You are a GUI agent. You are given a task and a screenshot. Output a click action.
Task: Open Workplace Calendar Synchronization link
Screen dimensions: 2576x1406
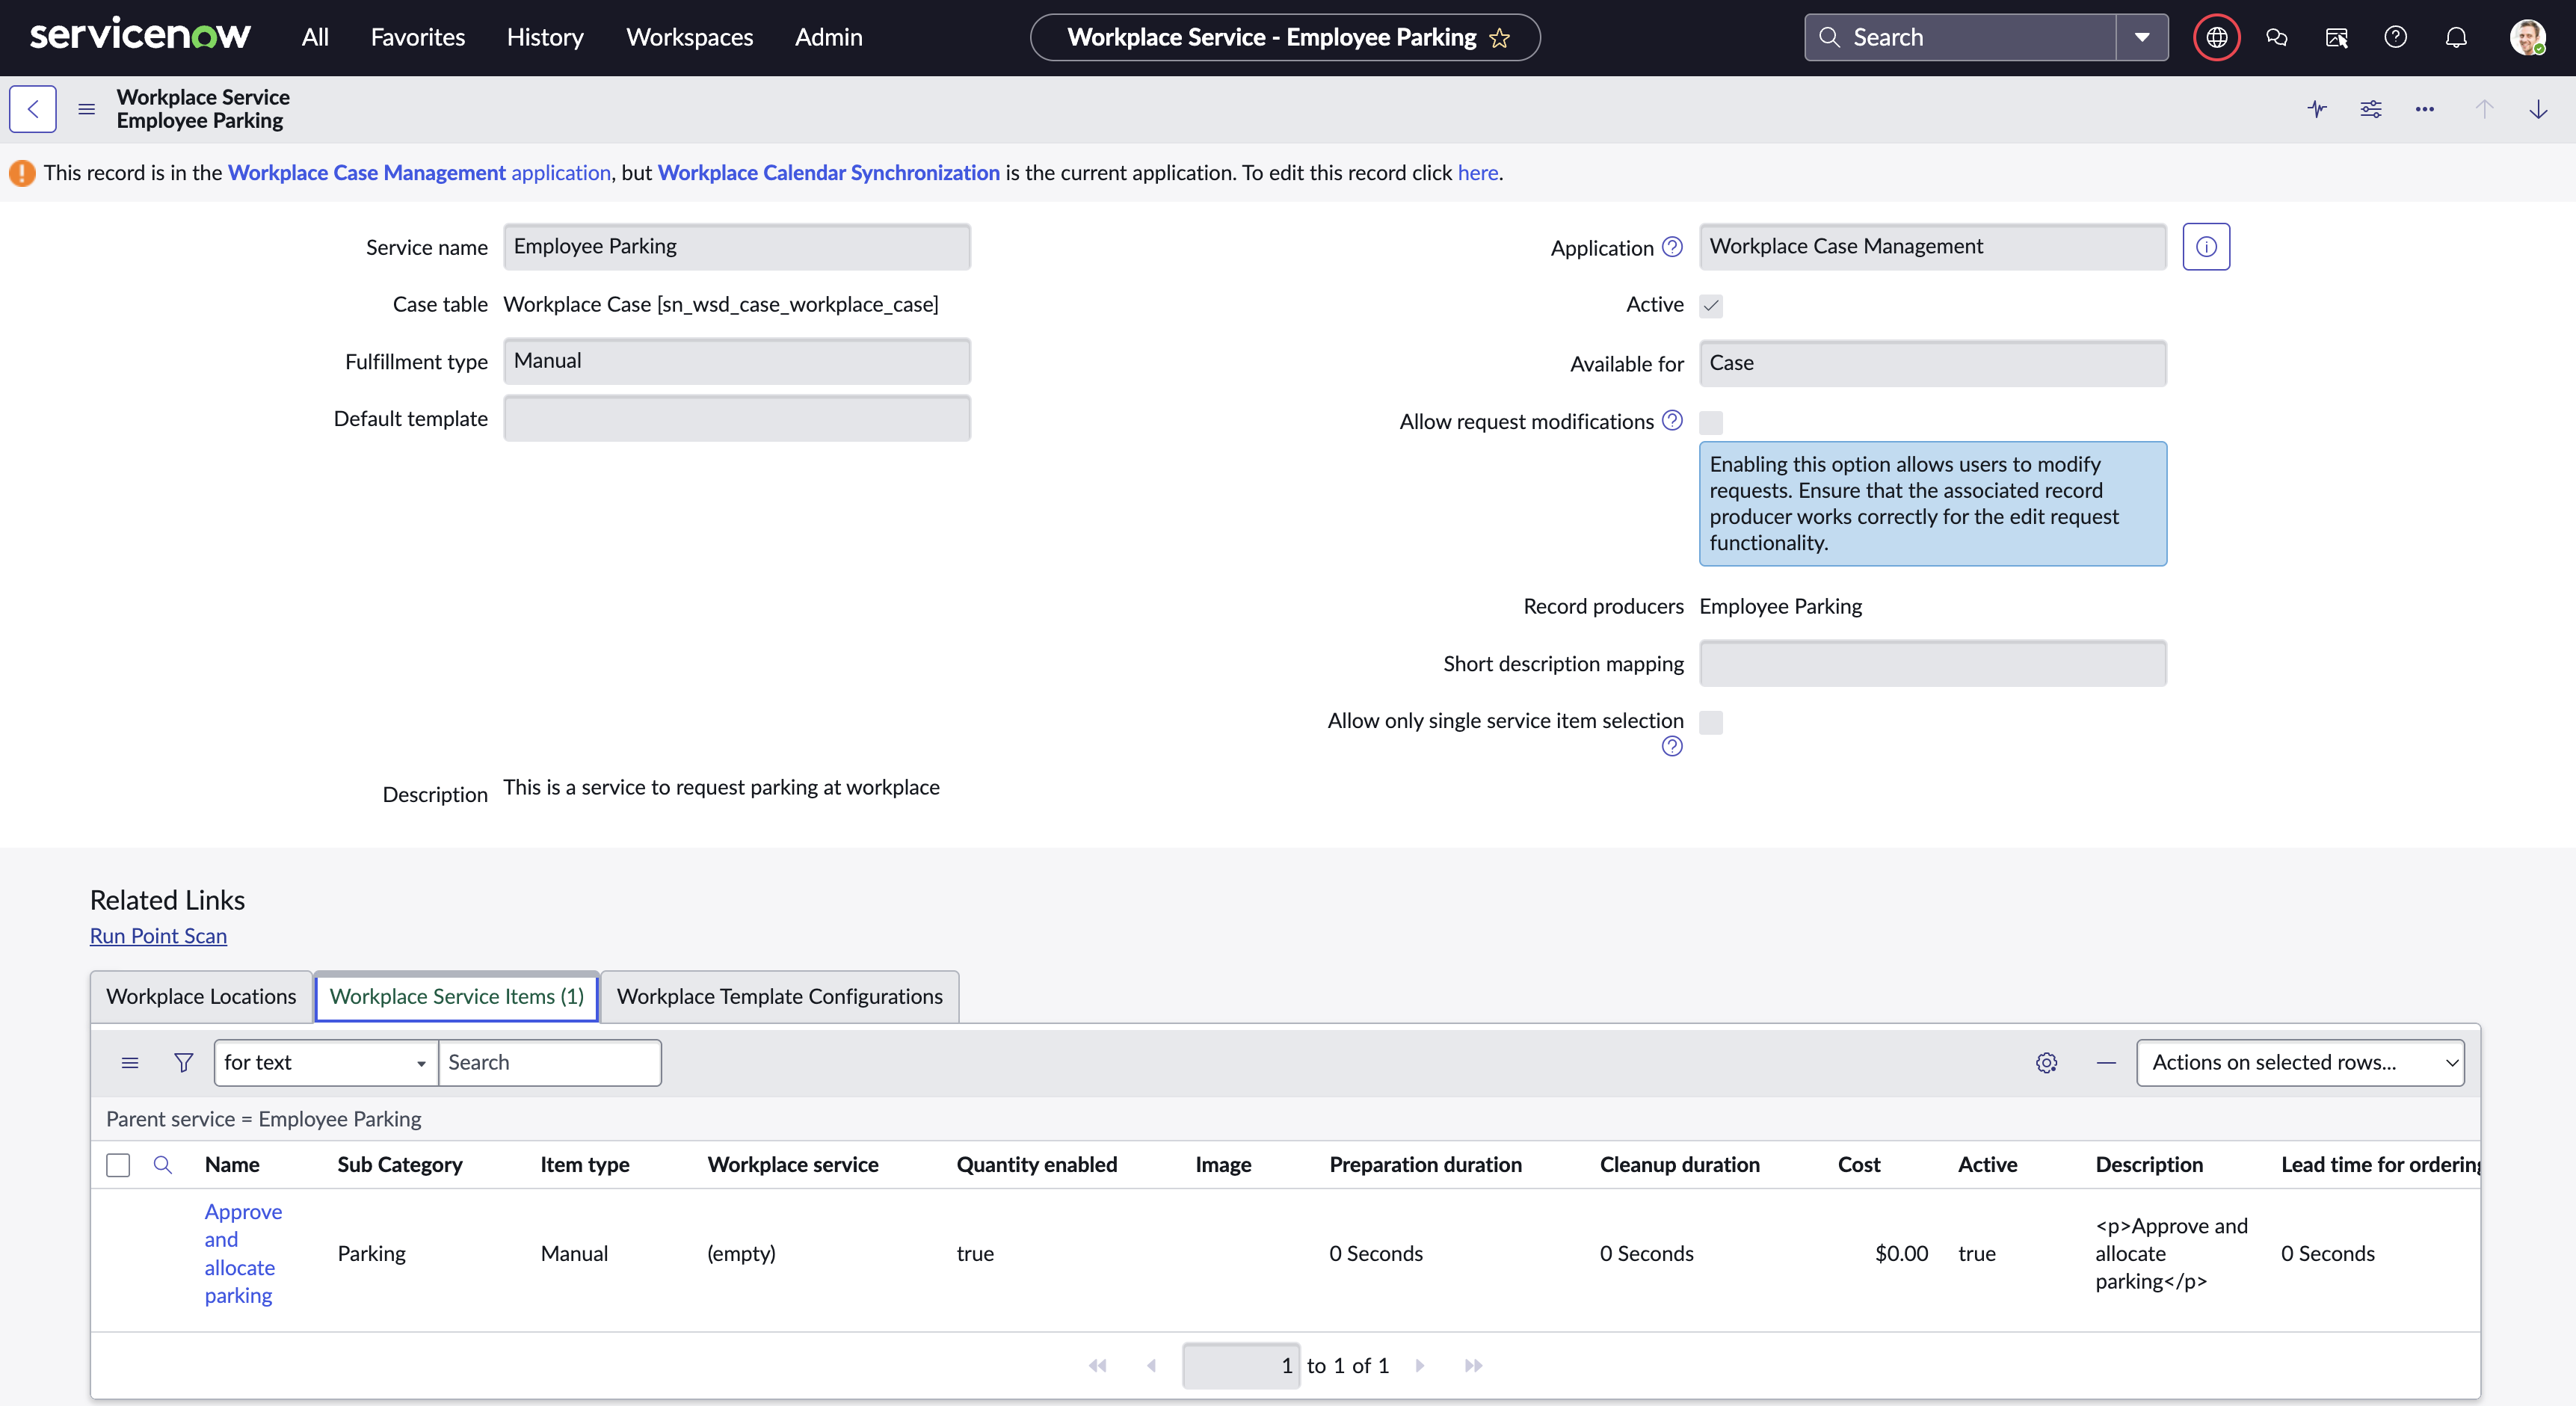(828, 173)
